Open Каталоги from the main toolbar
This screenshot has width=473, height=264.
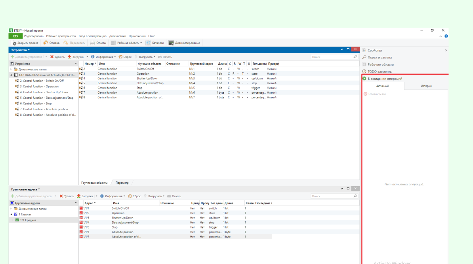coord(155,43)
